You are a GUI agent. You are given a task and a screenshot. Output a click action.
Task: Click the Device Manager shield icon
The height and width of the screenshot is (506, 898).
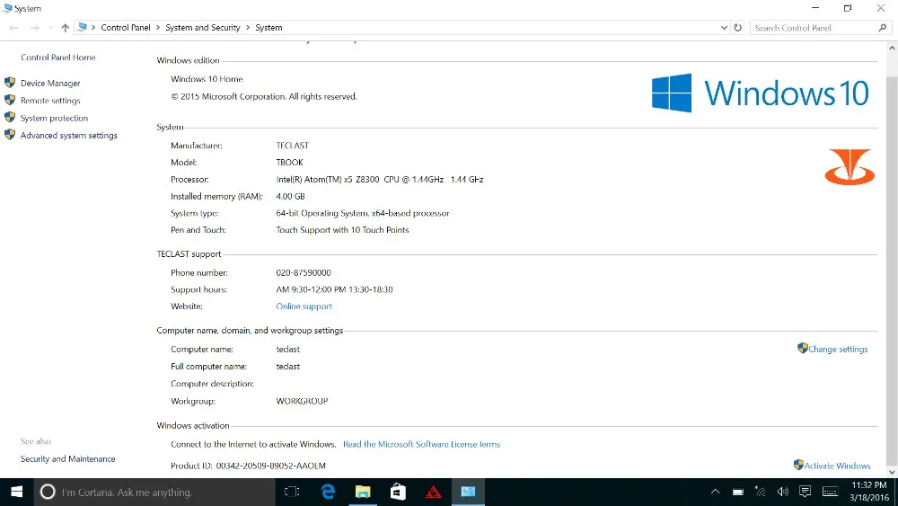pos(10,83)
